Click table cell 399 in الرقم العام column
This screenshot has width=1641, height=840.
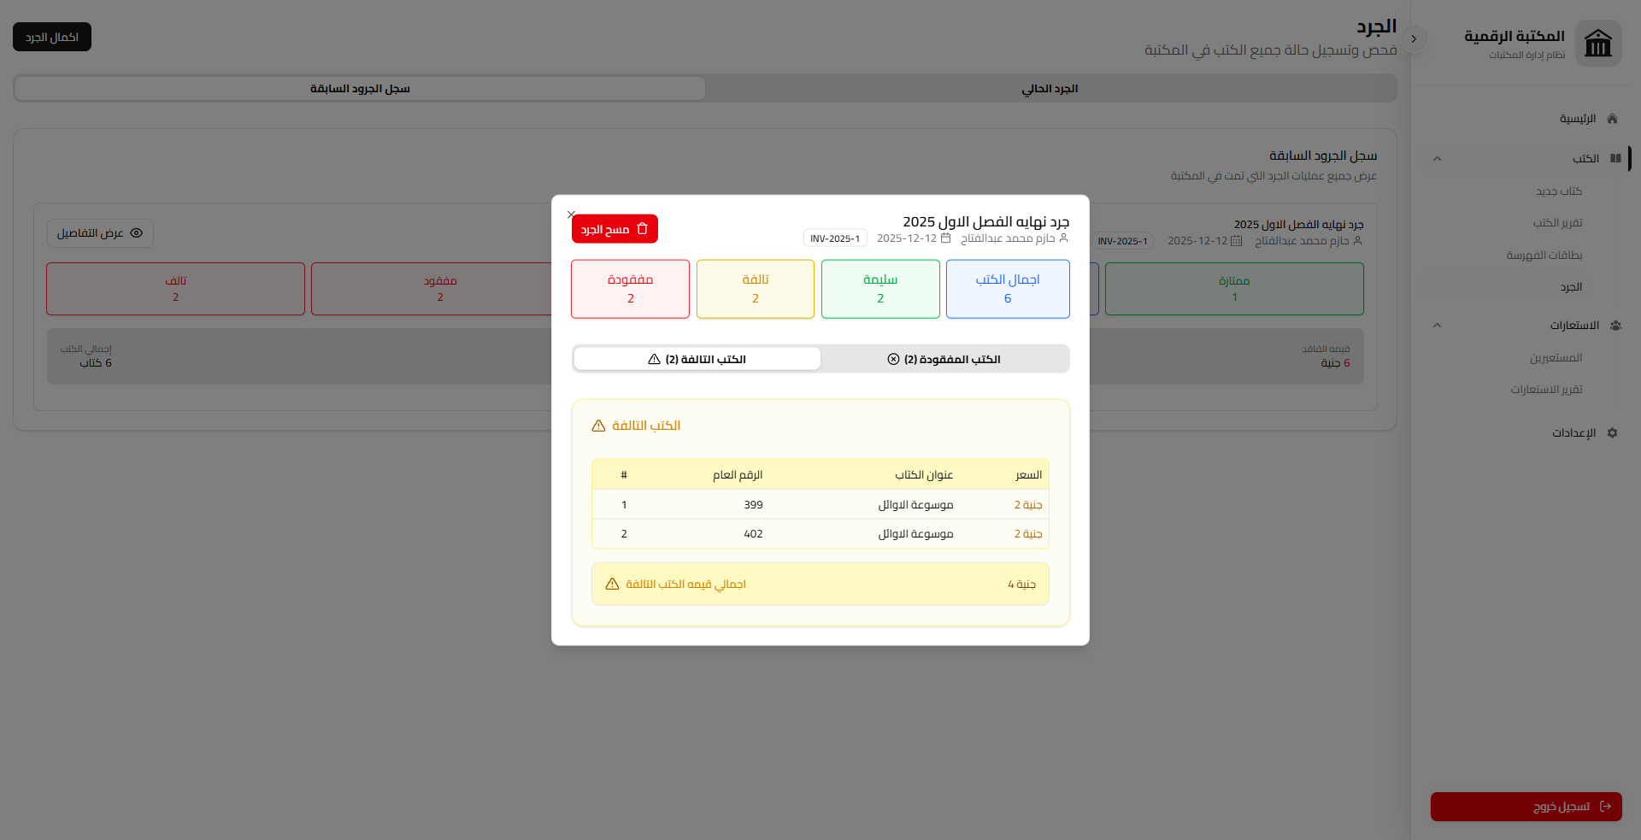click(753, 505)
